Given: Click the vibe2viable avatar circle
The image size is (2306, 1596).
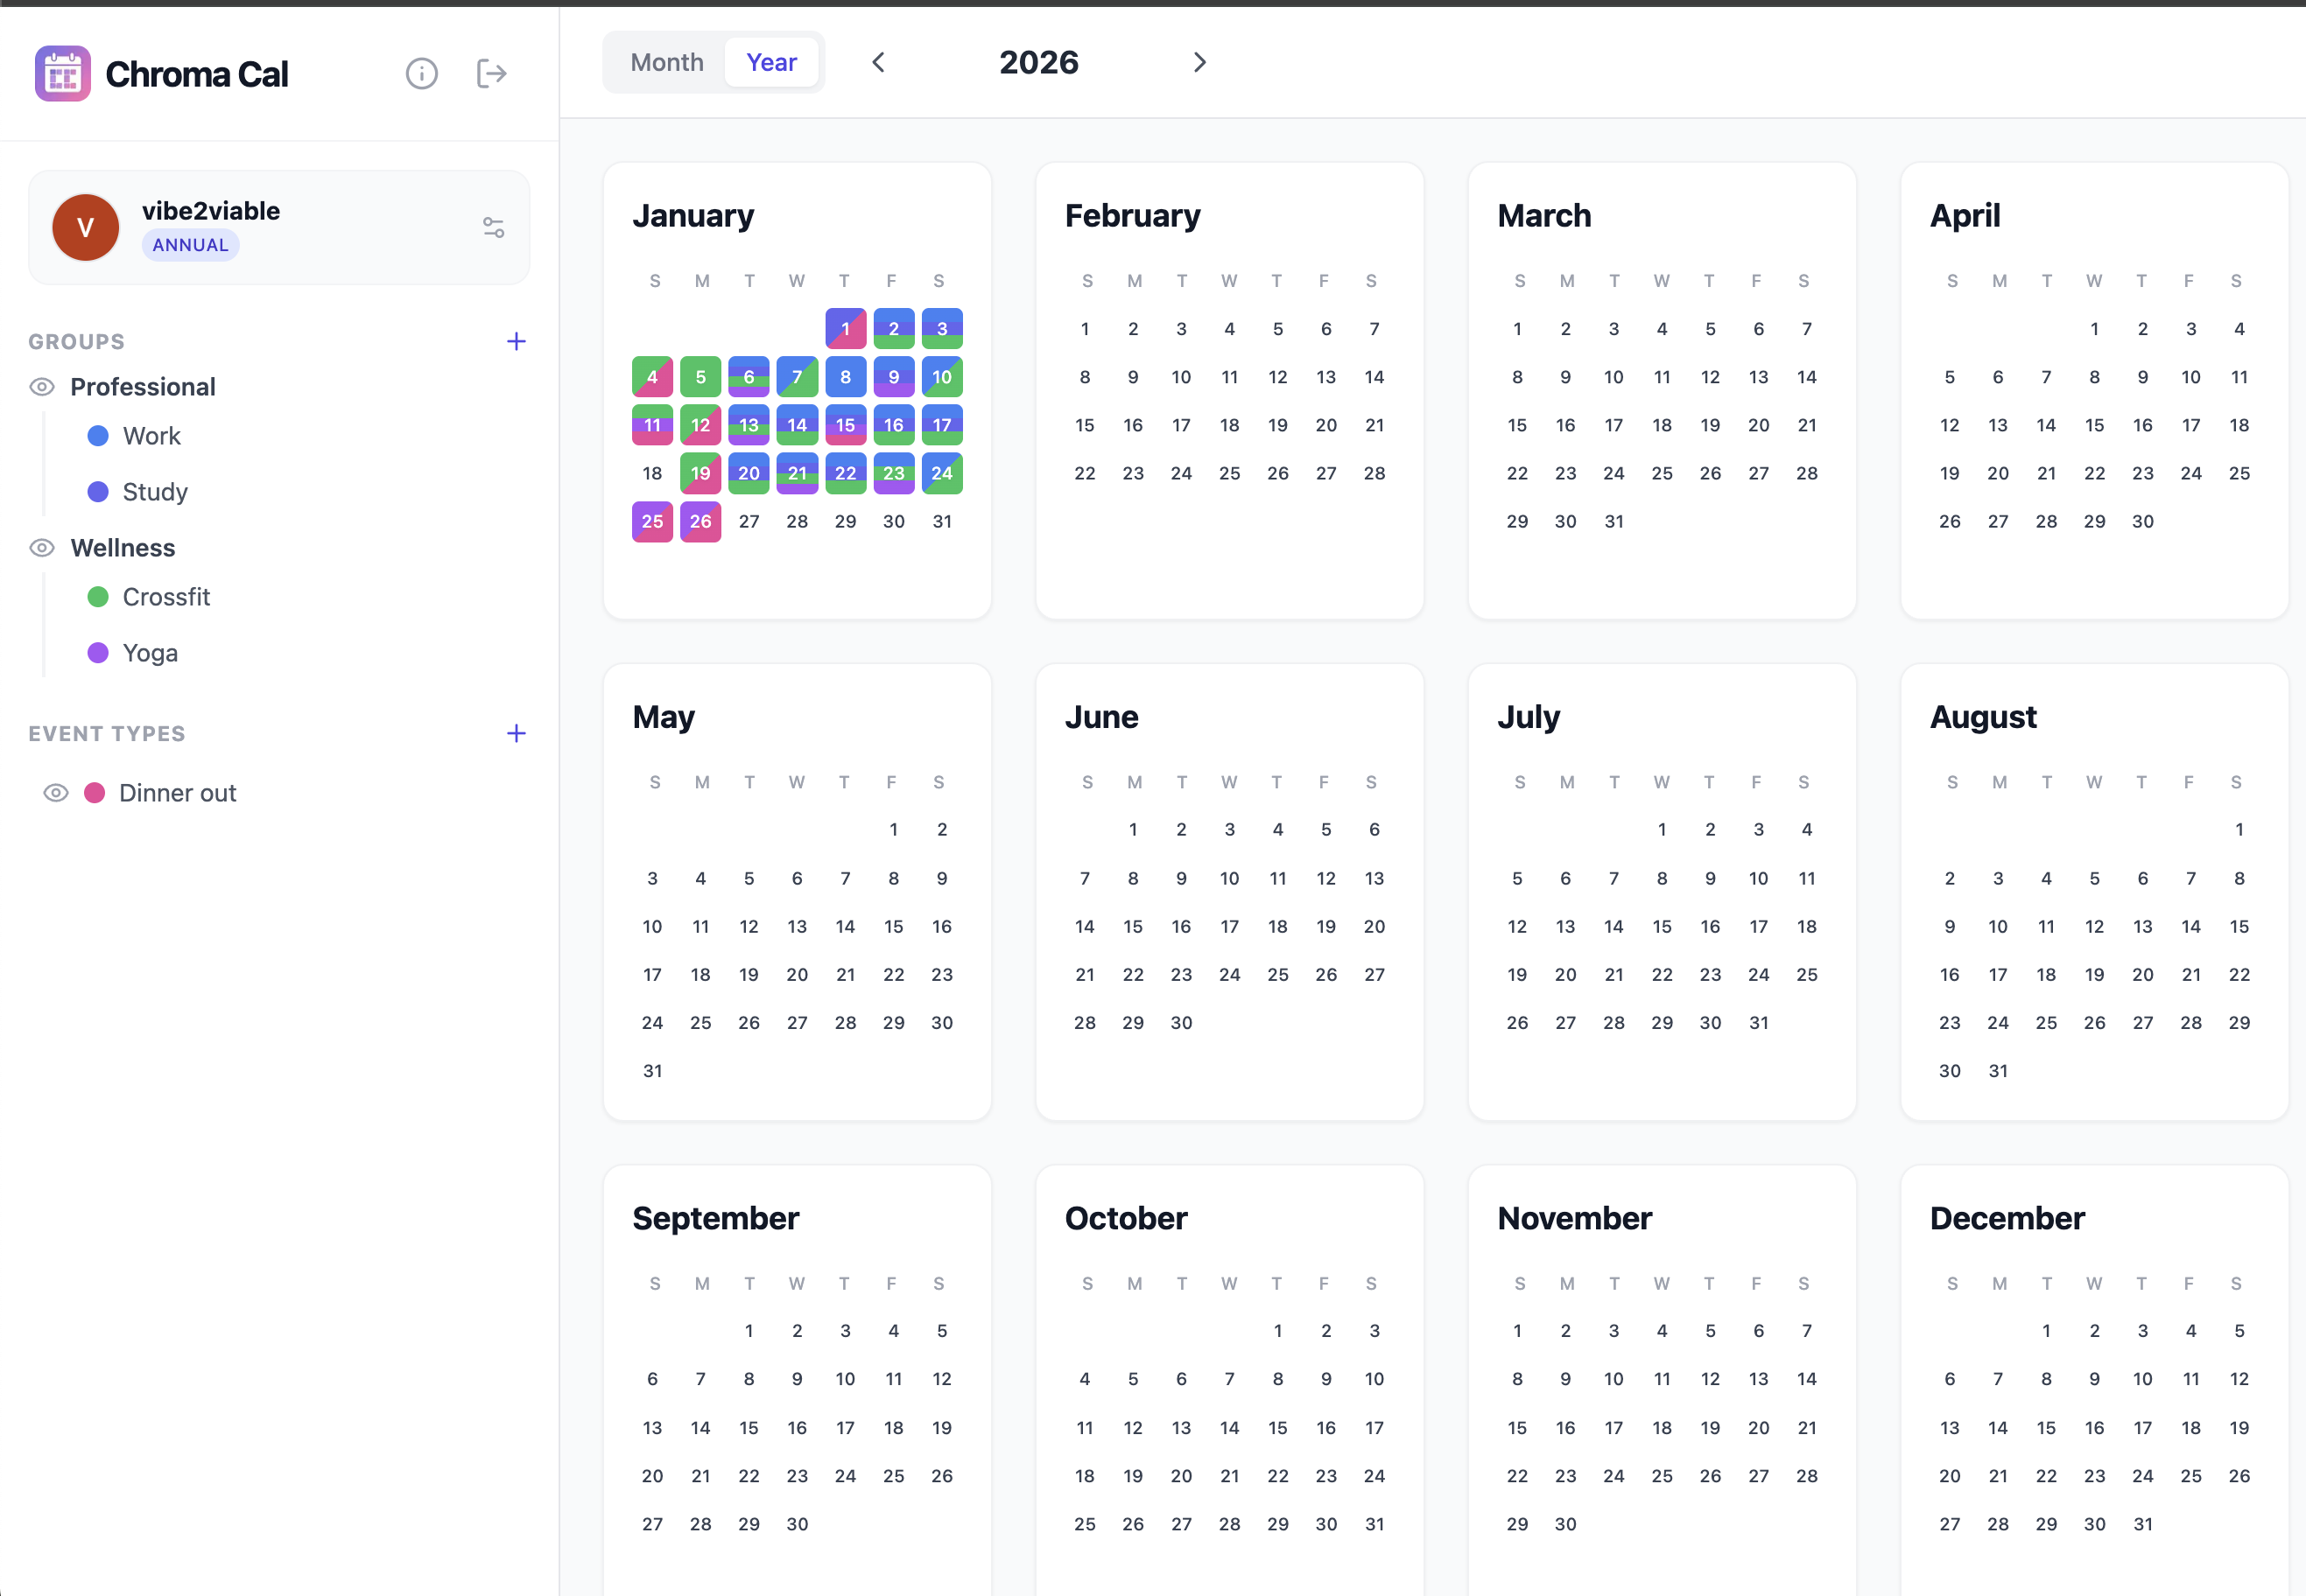Looking at the screenshot, I should [85, 227].
